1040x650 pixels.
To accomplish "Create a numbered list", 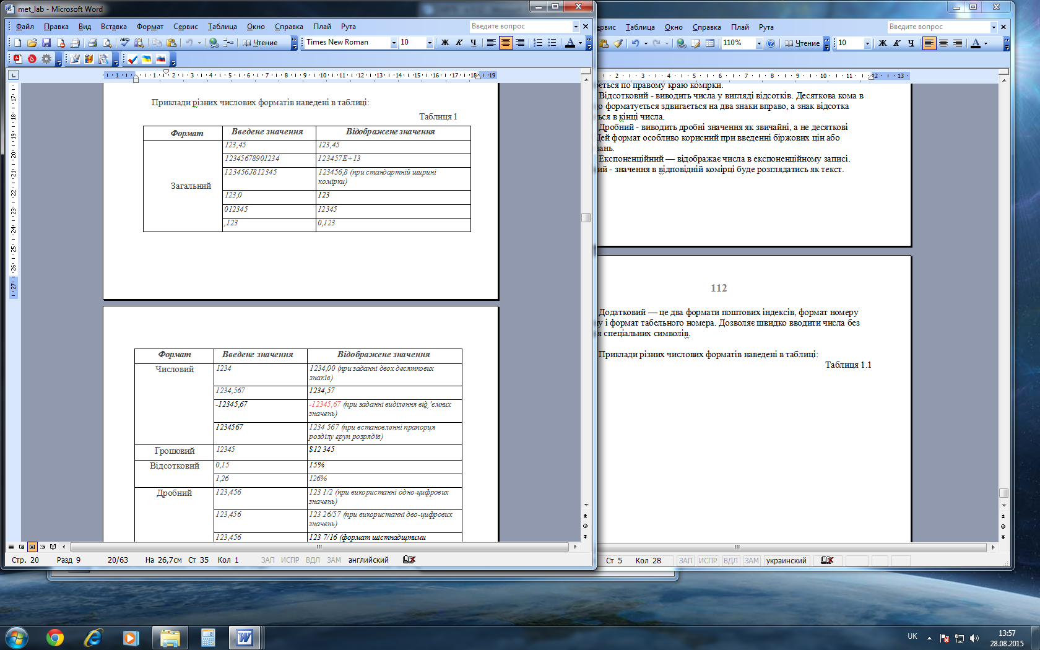I will pos(538,43).
